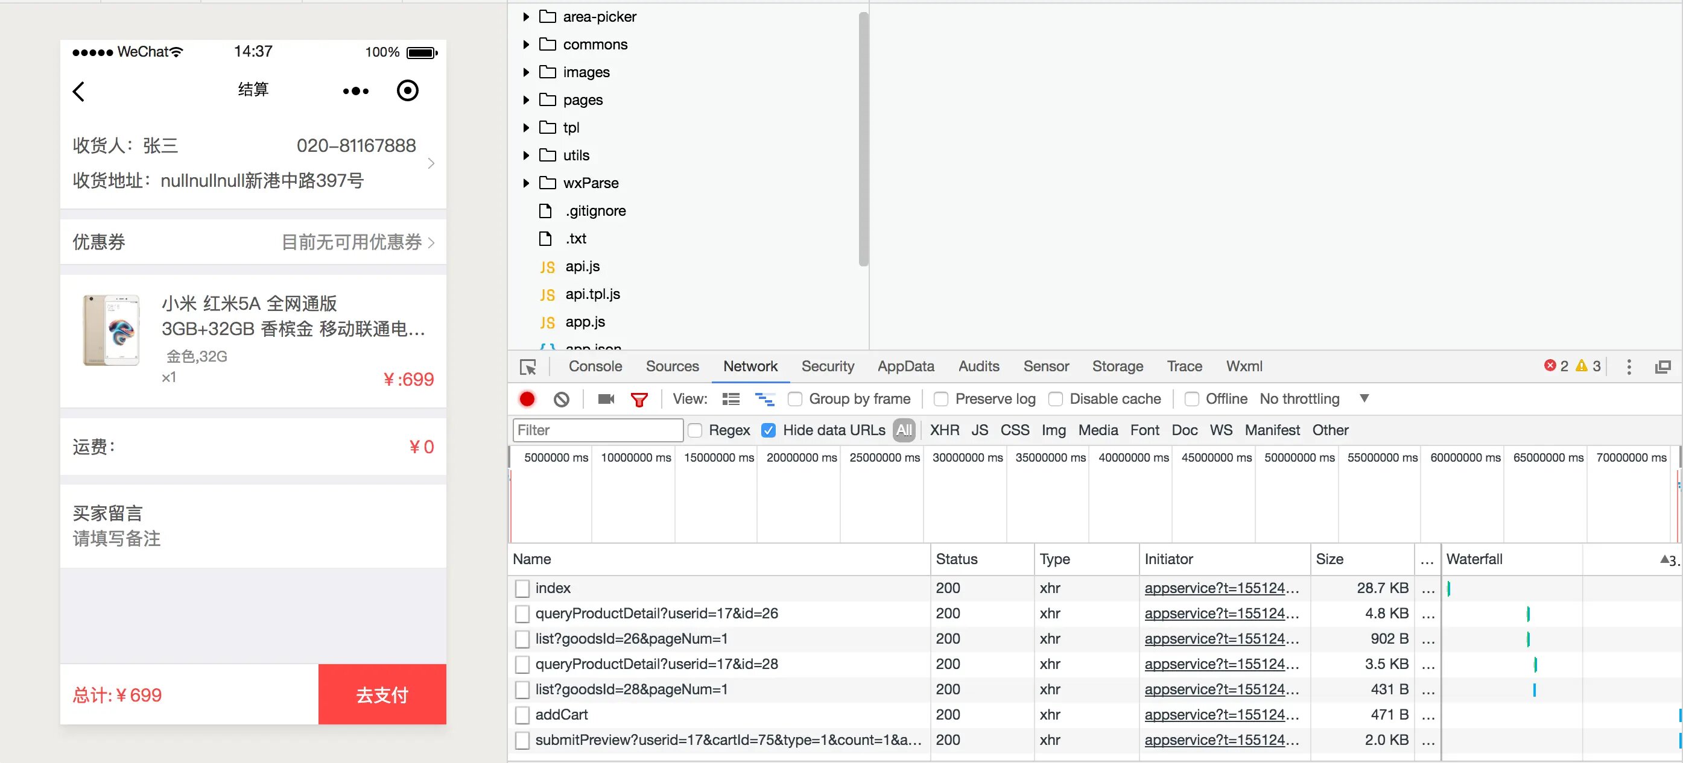Image resolution: width=1683 pixels, height=763 pixels.
Task: Sort requests by the Size column header
Action: click(x=1361, y=559)
